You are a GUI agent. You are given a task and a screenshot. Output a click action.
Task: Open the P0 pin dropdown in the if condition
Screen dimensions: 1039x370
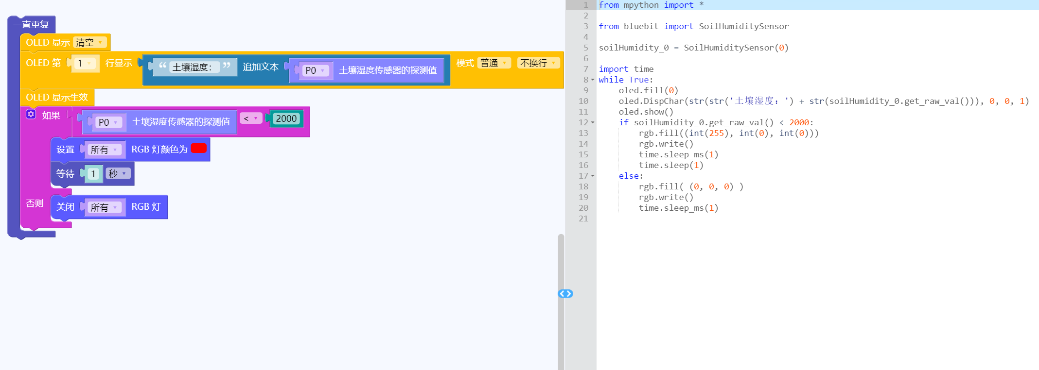pos(108,123)
